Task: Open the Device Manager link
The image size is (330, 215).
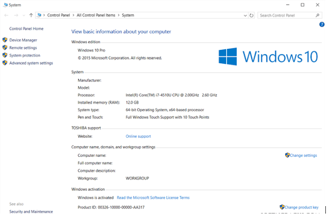Action: click(23, 40)
